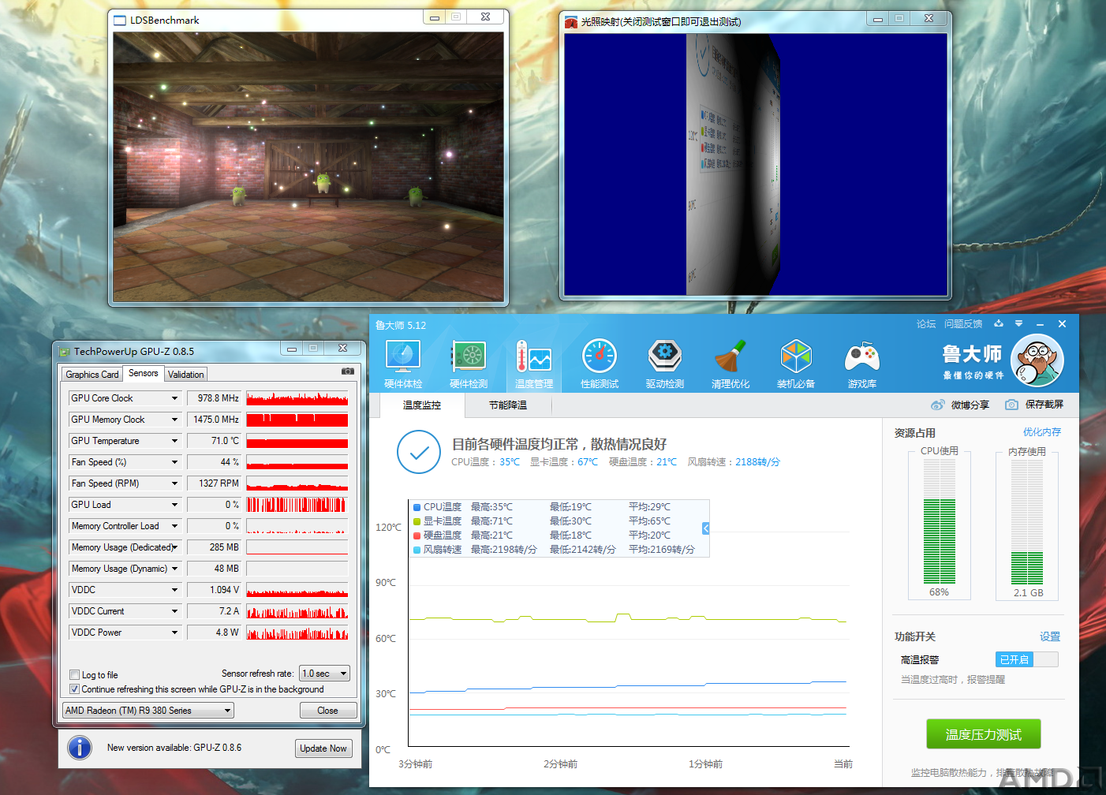Open AMD Radeon R9 380 Series selector
This screenshot has height=795, width=1106.
[148, 711]
